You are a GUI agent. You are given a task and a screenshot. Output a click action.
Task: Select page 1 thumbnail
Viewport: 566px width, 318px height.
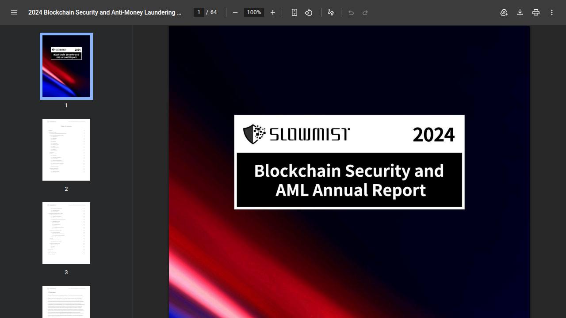tap(66, 66)
